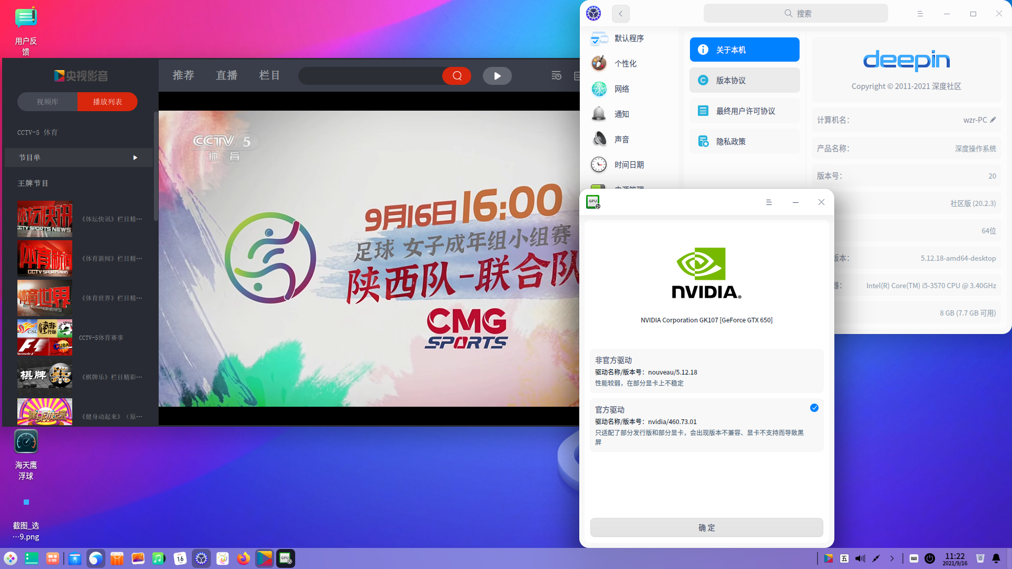This screenshot has width=1012, height=569.
Task: Click the 确定 button
Action: (706, 527)
